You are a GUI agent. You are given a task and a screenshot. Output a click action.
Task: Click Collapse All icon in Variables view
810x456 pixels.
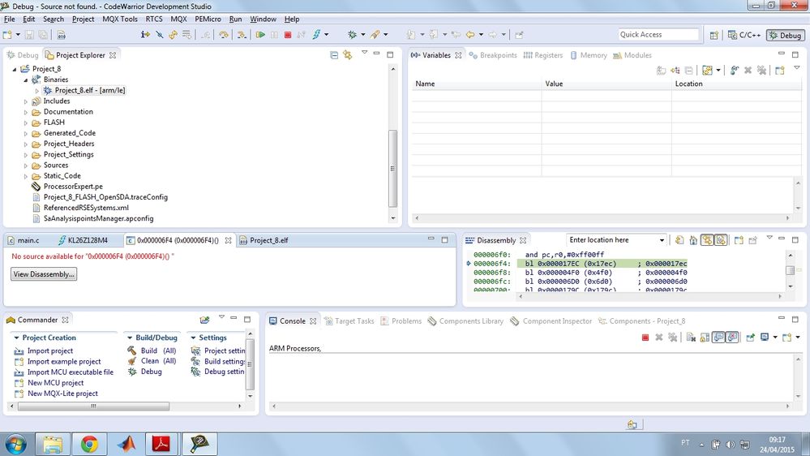pyautogui.click(x=688, y=71)
